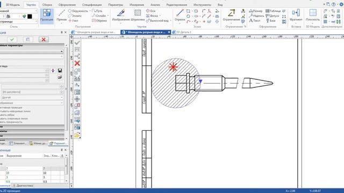This screenshot has width=344, height=193.
Task: Open the Фрагмент insert tool
Action: [296, 16]
